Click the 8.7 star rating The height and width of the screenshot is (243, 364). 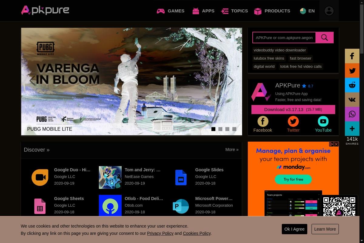(x=308, y=86)
